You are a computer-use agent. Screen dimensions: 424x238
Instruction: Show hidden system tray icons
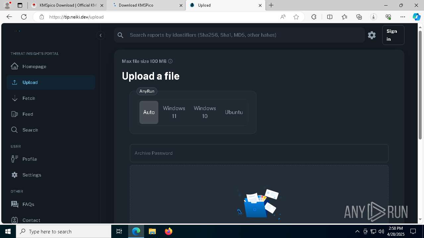pyautogui.click(x=357, y=231)
